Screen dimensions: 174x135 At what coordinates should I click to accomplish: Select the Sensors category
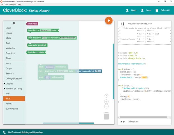tap(10, 73)
